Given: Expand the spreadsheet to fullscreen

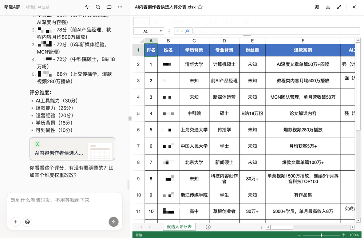Looking at the screenshot, I should 340,7.
